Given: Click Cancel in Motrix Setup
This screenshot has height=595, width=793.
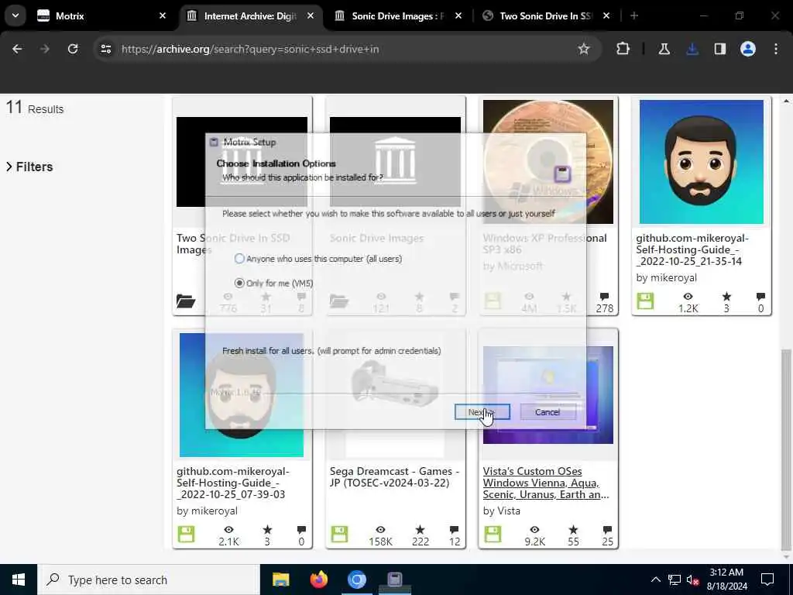Looking at the screenshot, I should (548, 412).
